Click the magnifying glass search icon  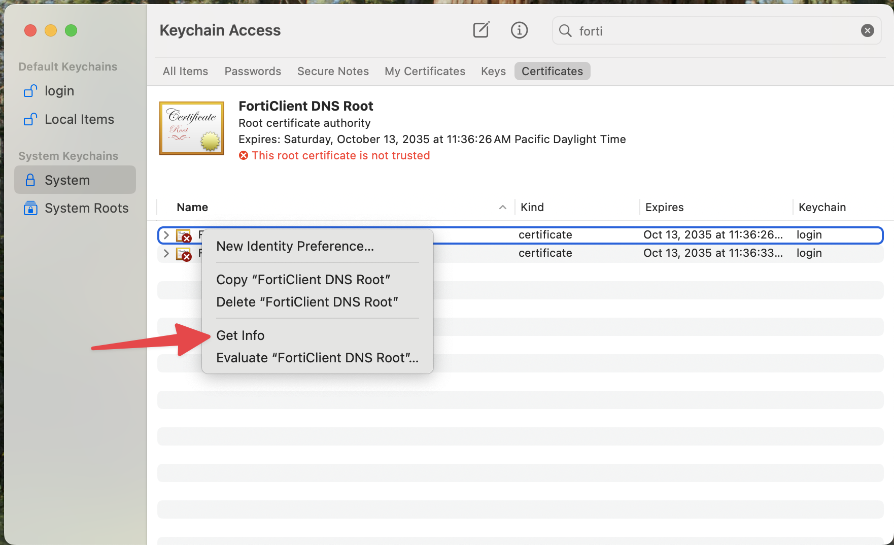[x=565, y=31]
